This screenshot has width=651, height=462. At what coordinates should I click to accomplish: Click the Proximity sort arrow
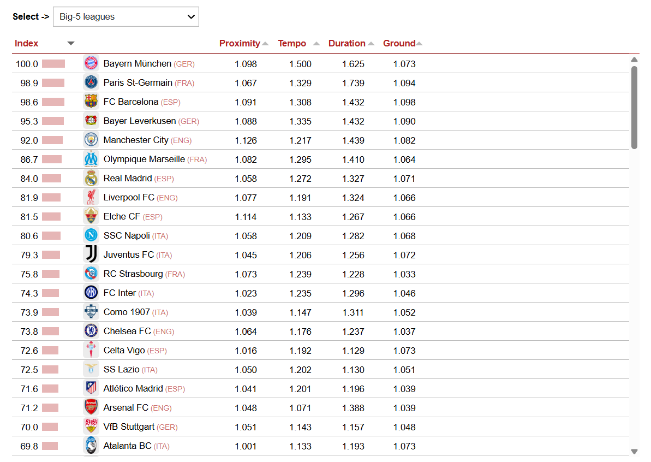pyautogui.click(x=265, y=43)
